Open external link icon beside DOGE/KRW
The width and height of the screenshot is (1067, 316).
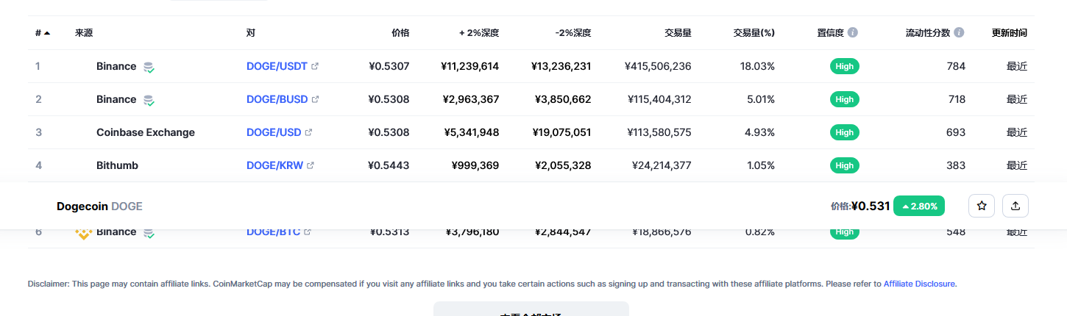pos(311,165)
